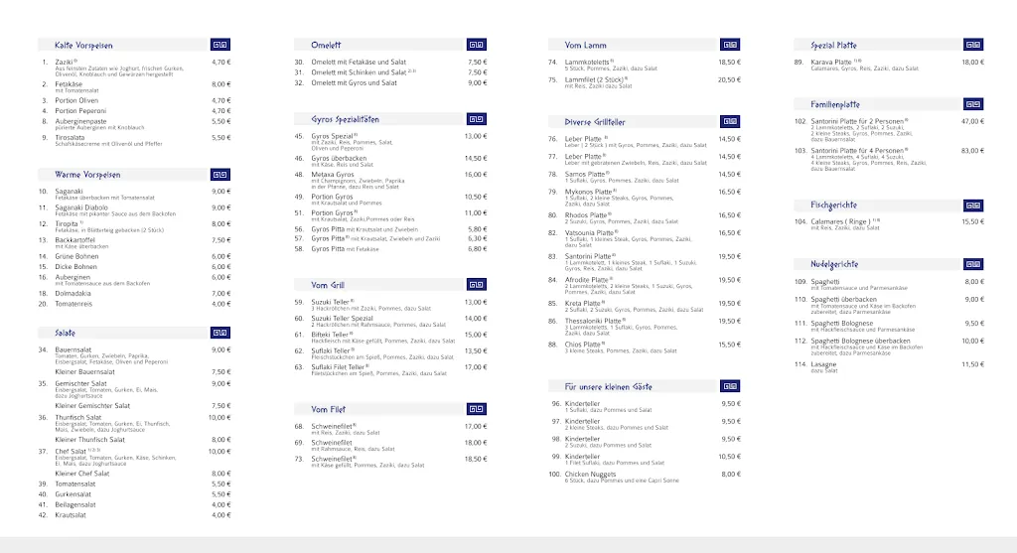Pick Chicken Nuggets from the kids menu

(x=591, y=474)
